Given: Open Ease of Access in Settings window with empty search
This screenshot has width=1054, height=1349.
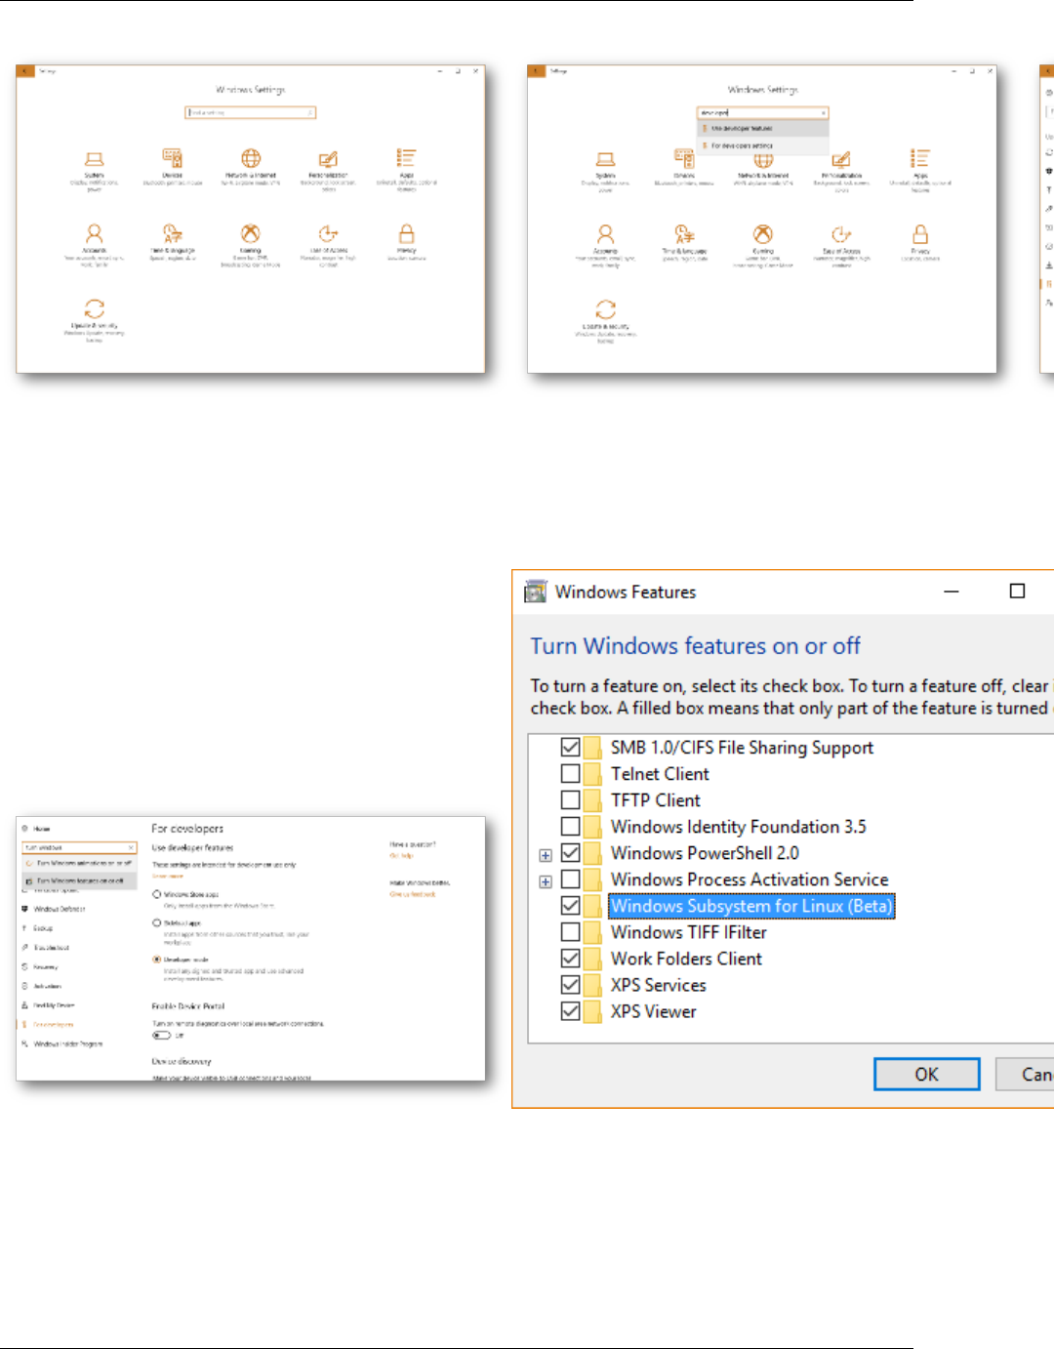Looking at the screenshot, I should click(x=329, y=244).
